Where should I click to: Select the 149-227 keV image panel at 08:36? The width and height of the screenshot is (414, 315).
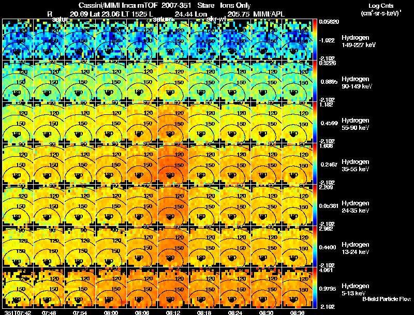coord(297,40)
